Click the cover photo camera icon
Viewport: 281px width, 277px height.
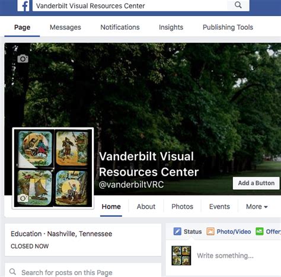(23, 59)
